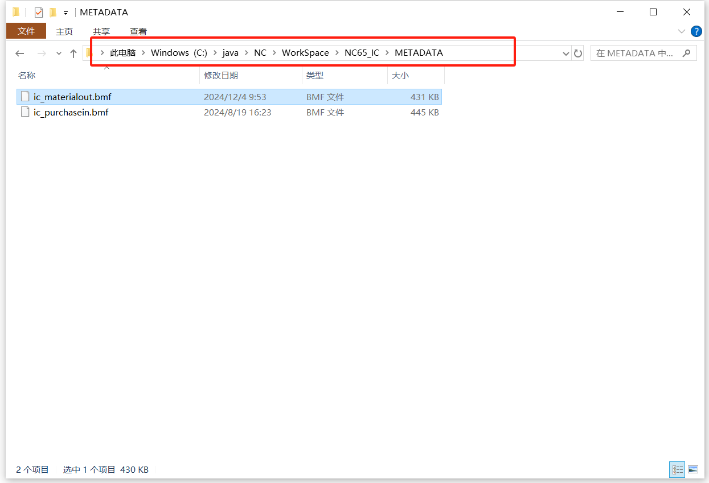
Task: Navigate to NC65_IC in the address path
Action: (x=362, y=53)
